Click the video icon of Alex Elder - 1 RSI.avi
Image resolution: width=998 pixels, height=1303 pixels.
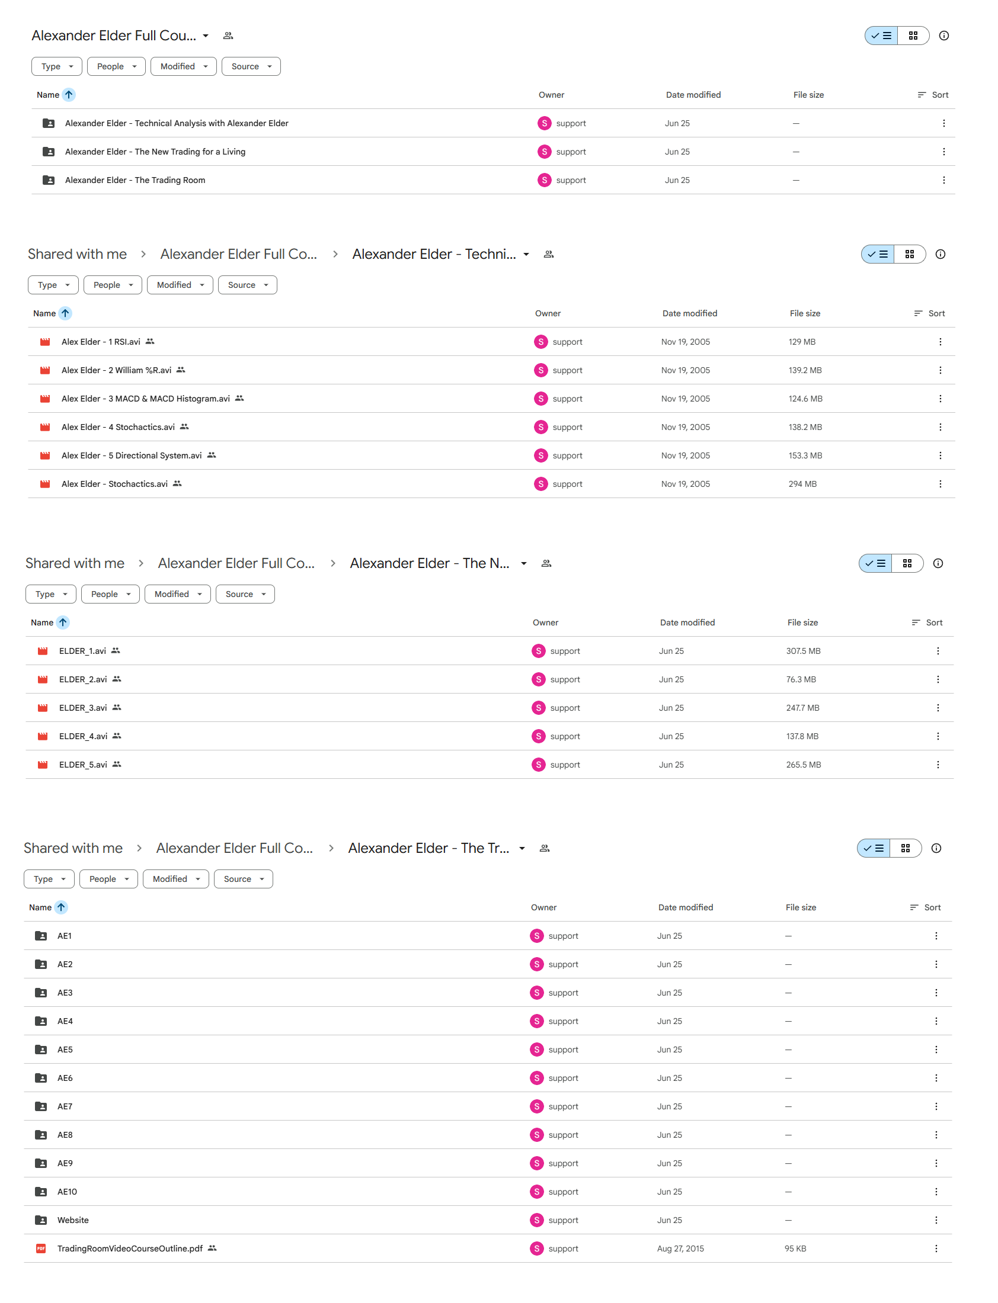45,342
